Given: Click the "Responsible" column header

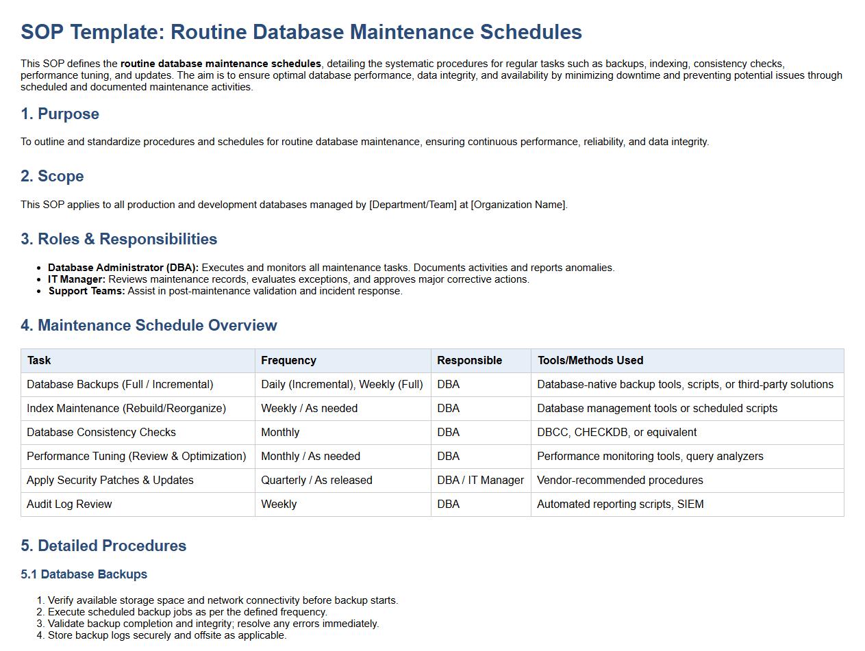Looking at the screenshot, I should click(469, 360).
